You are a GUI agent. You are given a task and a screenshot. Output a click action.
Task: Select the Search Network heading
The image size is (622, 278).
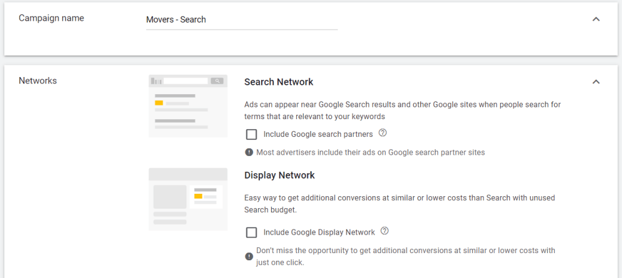tap(279, 82)
